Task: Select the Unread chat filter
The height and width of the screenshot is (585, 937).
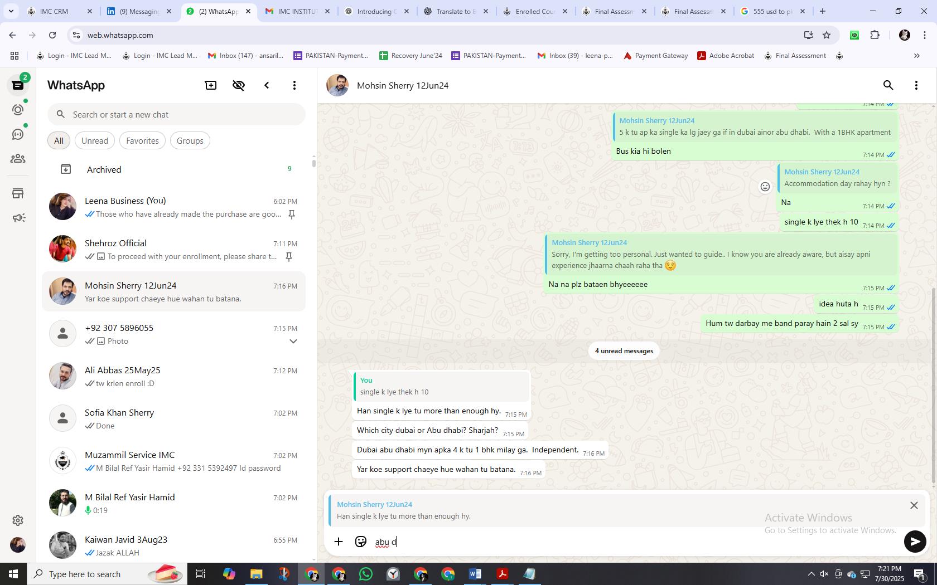Action: point(95,141)
